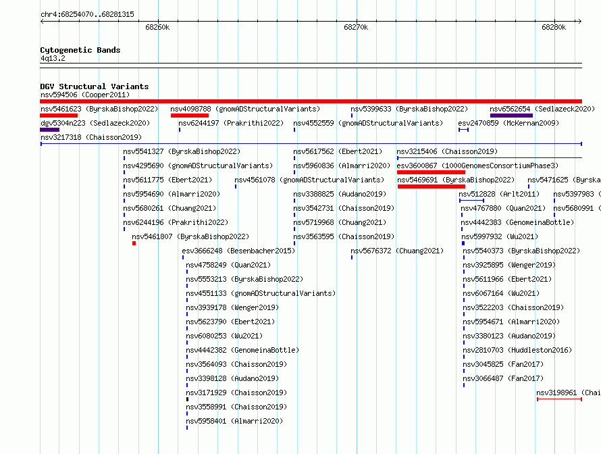Open nsv3066487 (Fan2017) variant
Viewport: 601px width, 454px height.
coord(503,378)
